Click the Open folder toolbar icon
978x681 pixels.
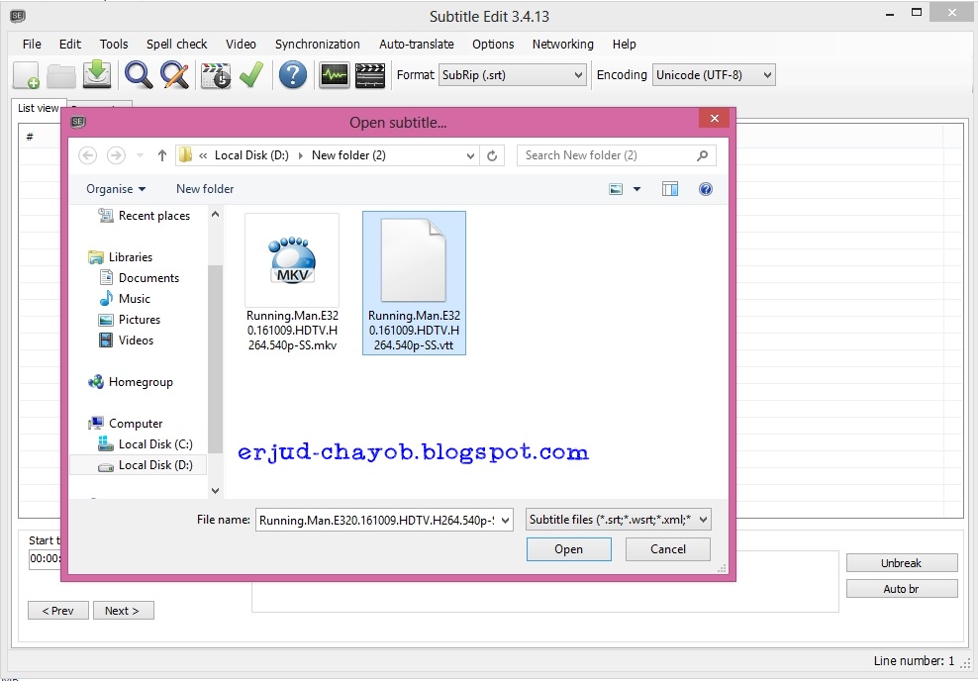[61, 75]
